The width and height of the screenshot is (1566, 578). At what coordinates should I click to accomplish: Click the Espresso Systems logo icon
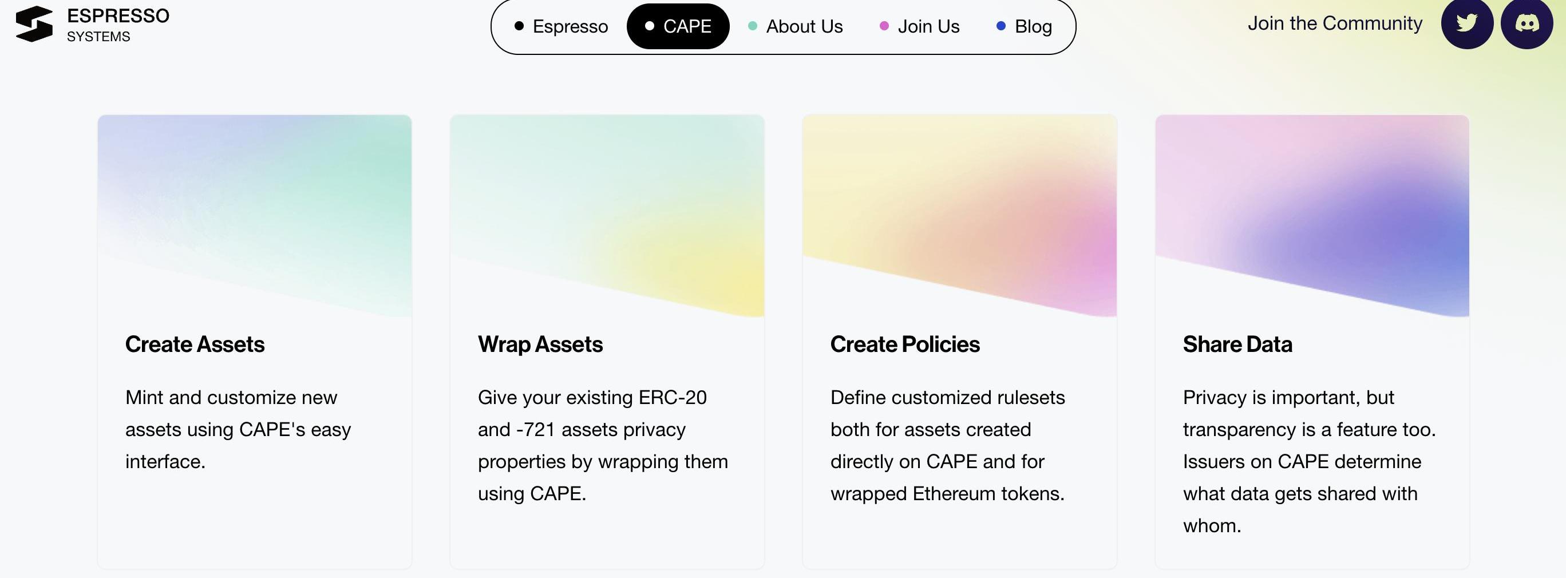pos(34,24)
